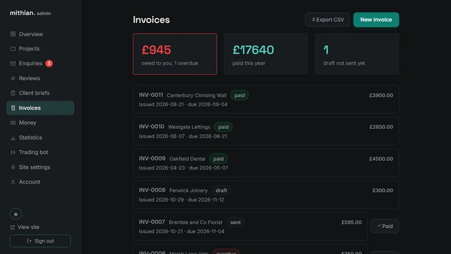Open invoice INV-0008 Fenwick Joinery
The height and width of the screenshot is (254, 451).
266,195
